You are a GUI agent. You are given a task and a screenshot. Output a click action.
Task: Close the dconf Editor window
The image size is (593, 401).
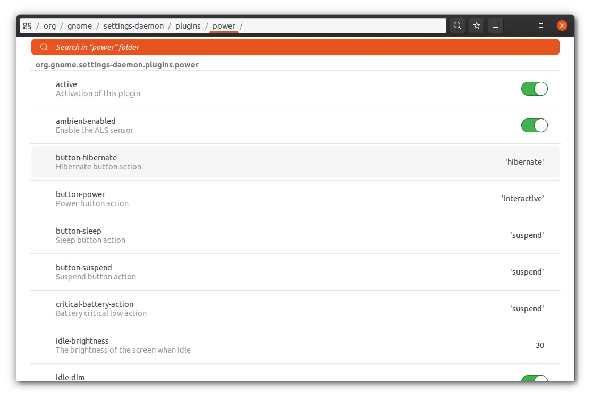[x=562, y=25]
